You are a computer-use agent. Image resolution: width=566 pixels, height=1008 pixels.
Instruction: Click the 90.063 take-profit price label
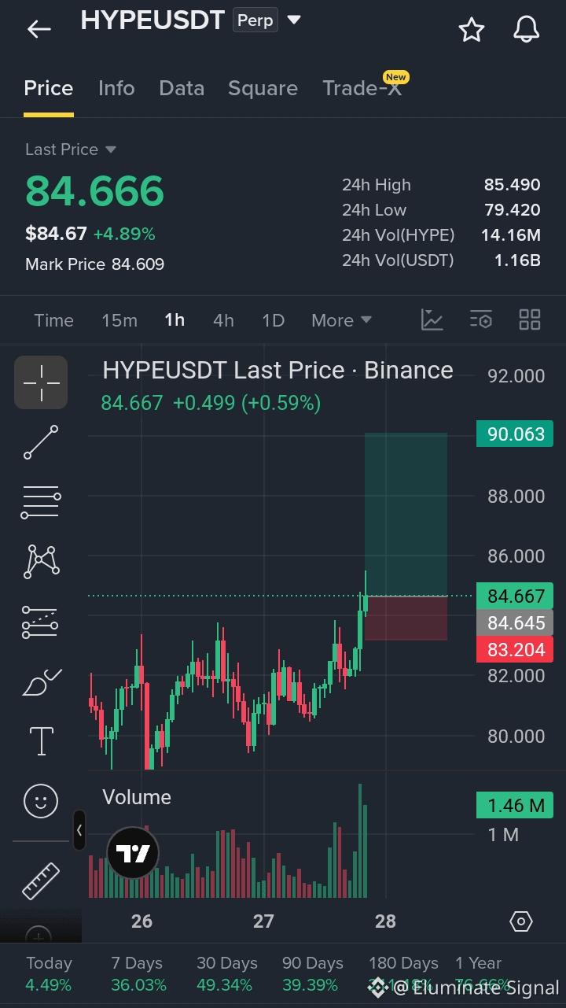point(515,434)
